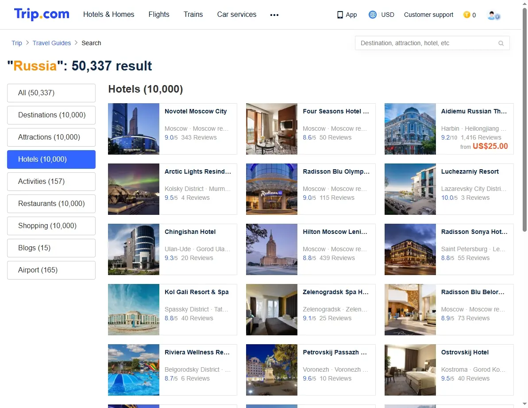
Task: Select Activities (157) filter
Action: [51, 182]
